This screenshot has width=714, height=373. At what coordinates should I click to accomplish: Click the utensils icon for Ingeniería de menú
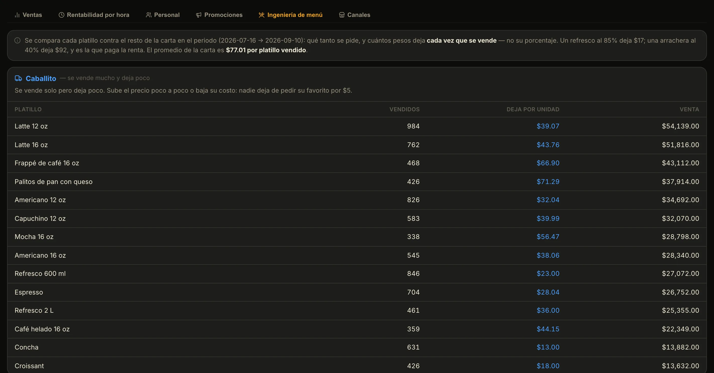(x=261, y=15)
